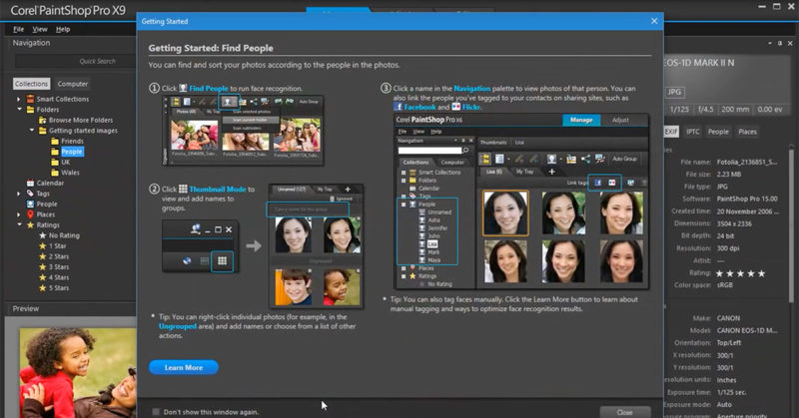Switch to the Computer tab in Navigation

coord(72,84)
